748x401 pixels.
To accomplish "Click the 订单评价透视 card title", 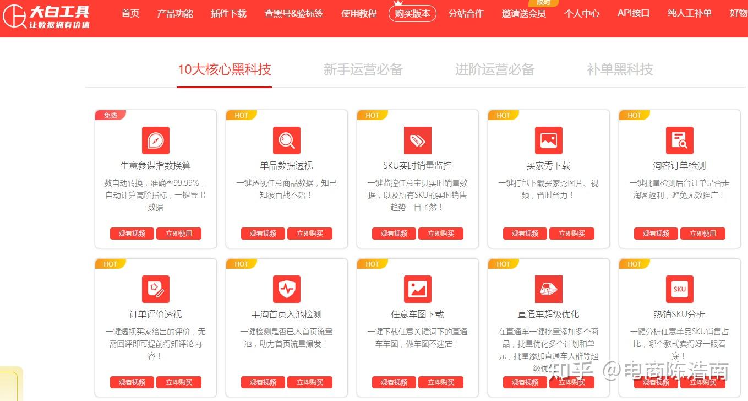I will pyautogui.click(x=156, y=315).
